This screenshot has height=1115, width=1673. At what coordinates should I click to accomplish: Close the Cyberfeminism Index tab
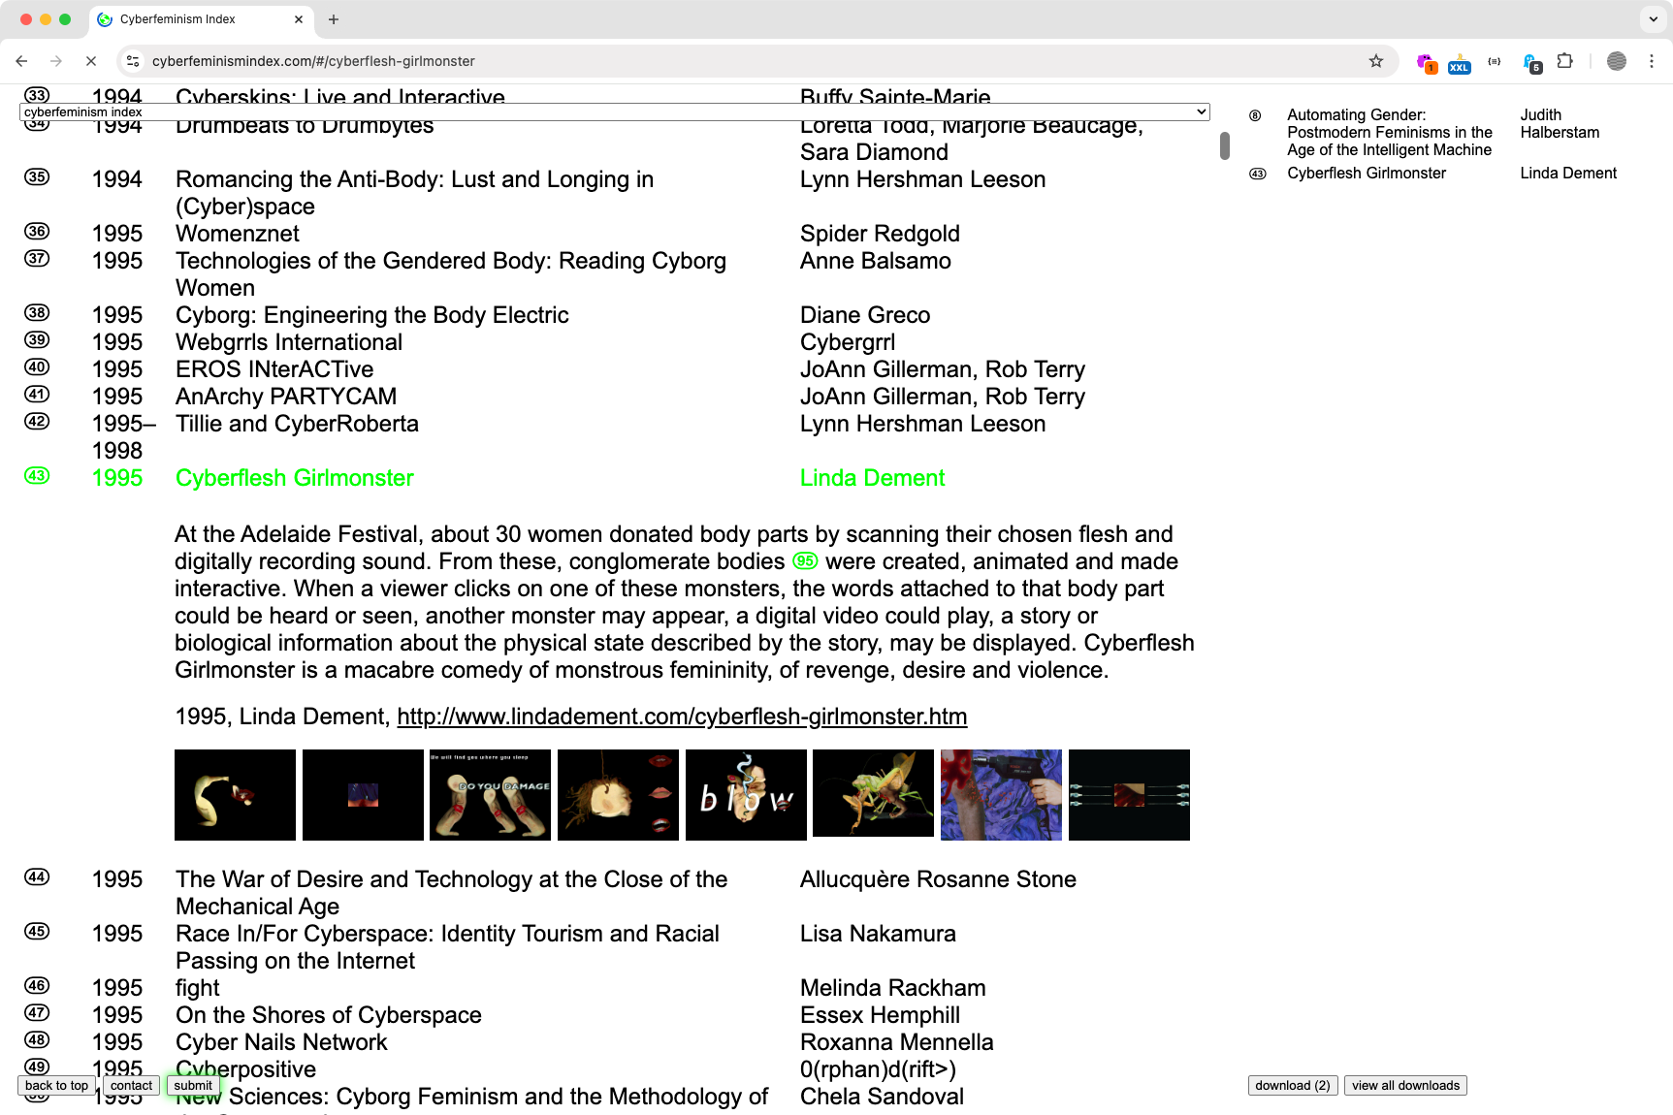[x=299, y=19]
